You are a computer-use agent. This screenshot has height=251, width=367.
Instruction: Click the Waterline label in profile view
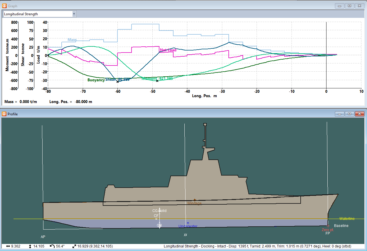[347, 219]
